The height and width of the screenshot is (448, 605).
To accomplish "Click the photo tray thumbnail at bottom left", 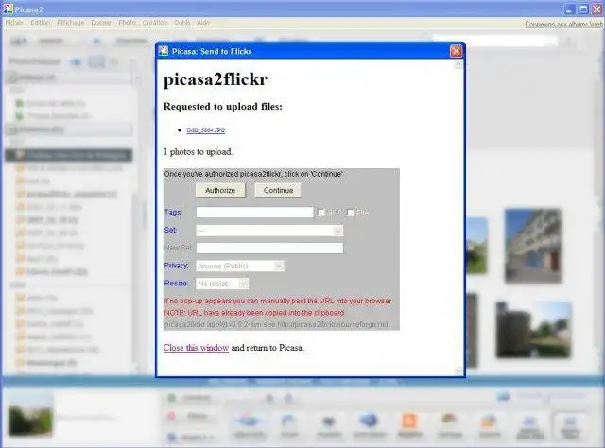I will tap(30, 416).
